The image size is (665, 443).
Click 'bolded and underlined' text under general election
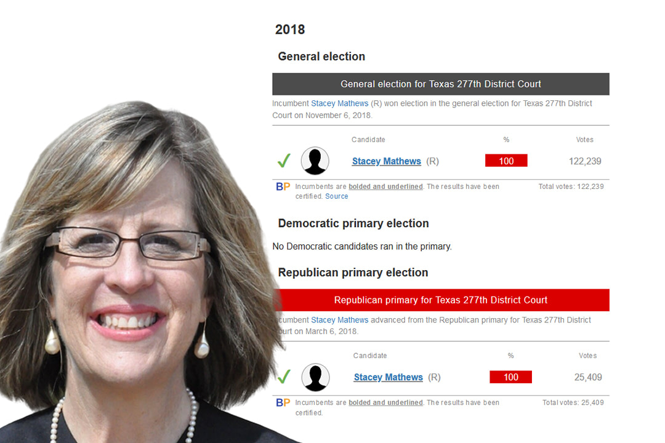385,186
